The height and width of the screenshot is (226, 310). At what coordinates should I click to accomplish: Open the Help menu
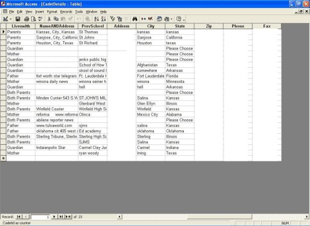(103, 11)
